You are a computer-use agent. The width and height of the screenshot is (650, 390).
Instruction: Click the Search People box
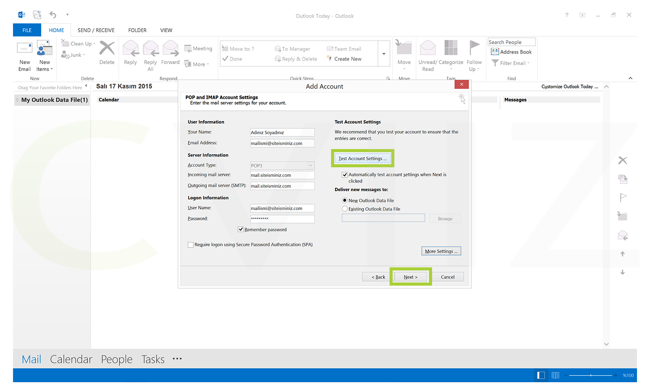coord(511,42)
